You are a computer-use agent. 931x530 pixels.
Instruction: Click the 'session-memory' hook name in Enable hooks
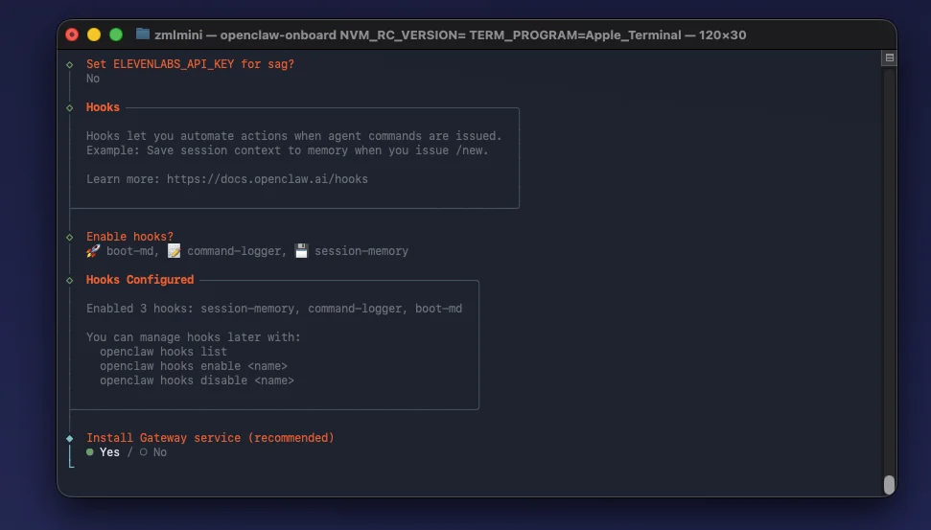[361, 251]
